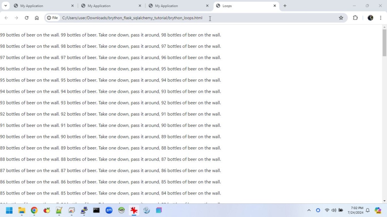Open the Windows Start menu
The width and height of the screenshot is (387, 217).
point(9,210)
